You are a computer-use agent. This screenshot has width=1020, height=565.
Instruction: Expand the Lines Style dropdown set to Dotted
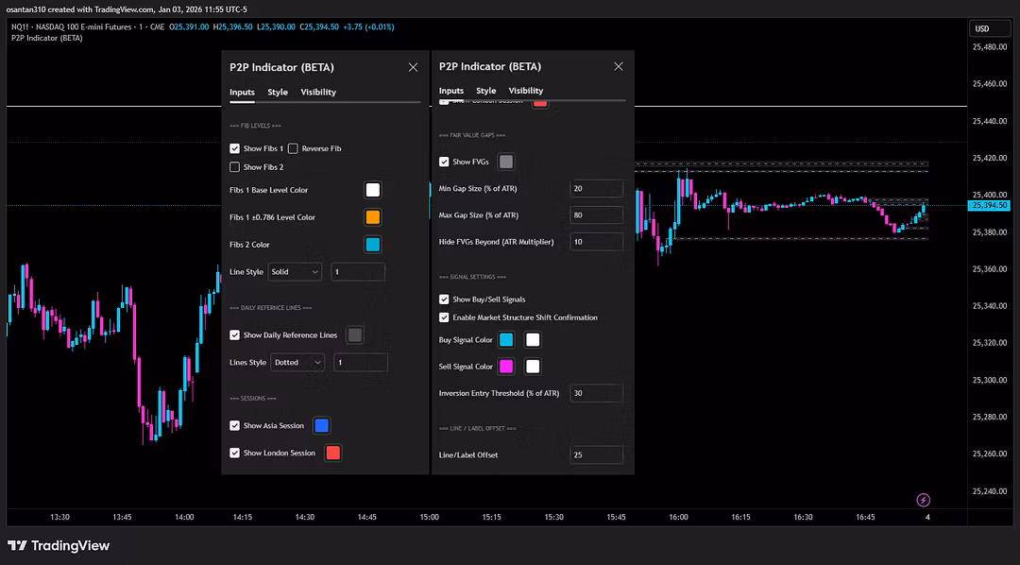point(297,363)
